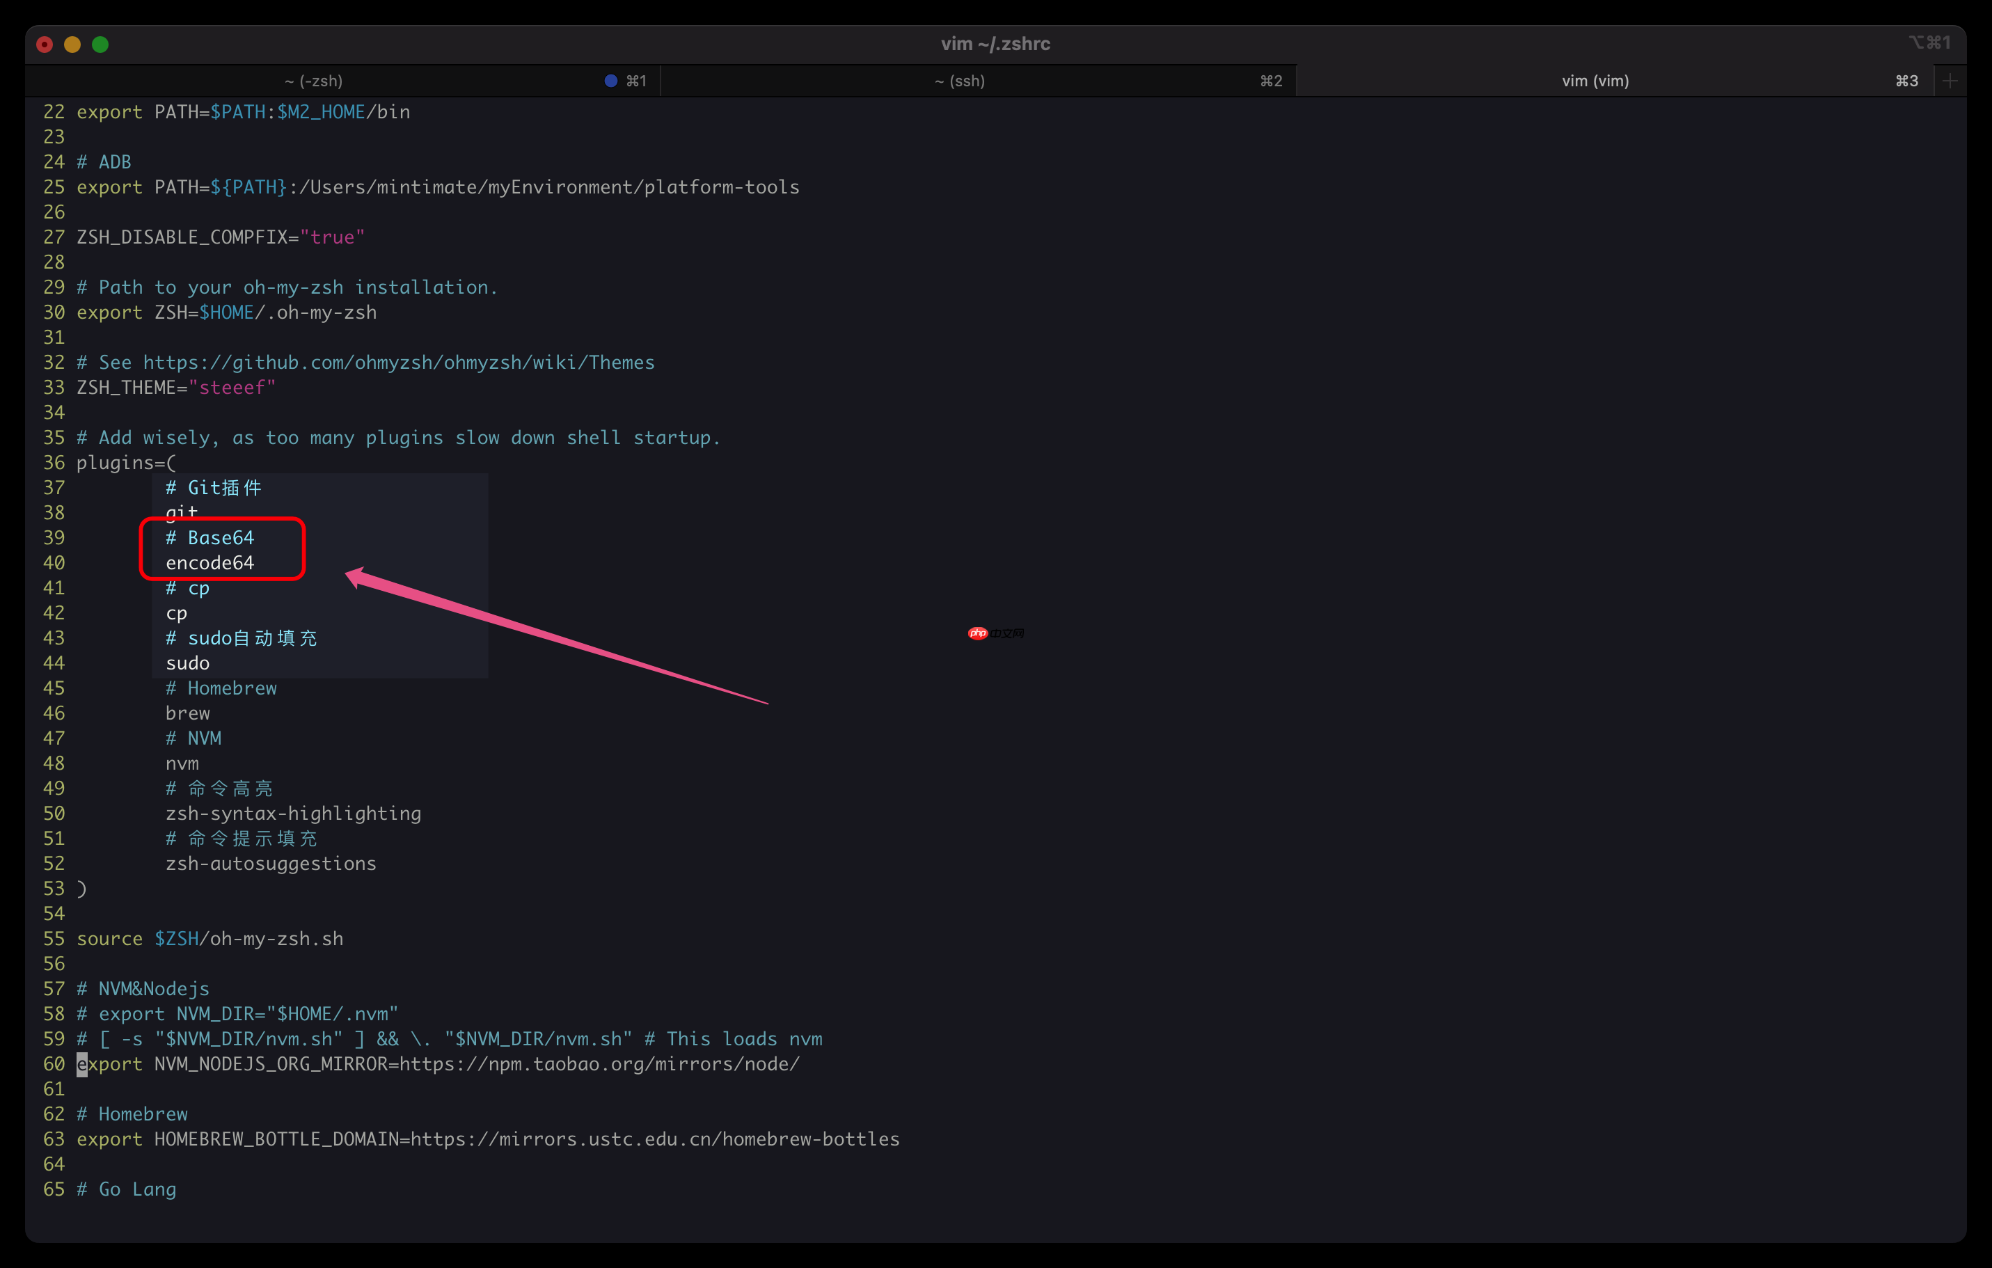Switch to the ~ (ssh) tab
Image resolution: width=1992 pixels, height=1268 pixels.
click(960, 80)
